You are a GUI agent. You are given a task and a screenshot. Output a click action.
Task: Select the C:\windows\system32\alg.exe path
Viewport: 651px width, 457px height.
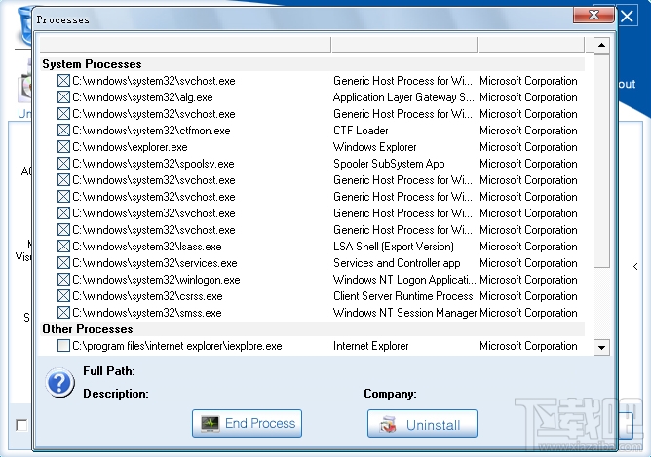tap(142, 97)
